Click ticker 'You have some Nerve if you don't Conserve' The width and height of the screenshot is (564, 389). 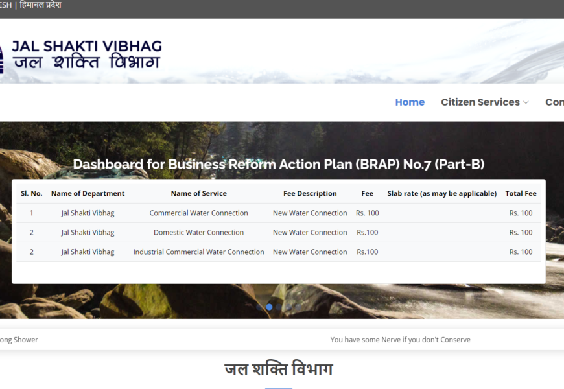click(401, 340)
